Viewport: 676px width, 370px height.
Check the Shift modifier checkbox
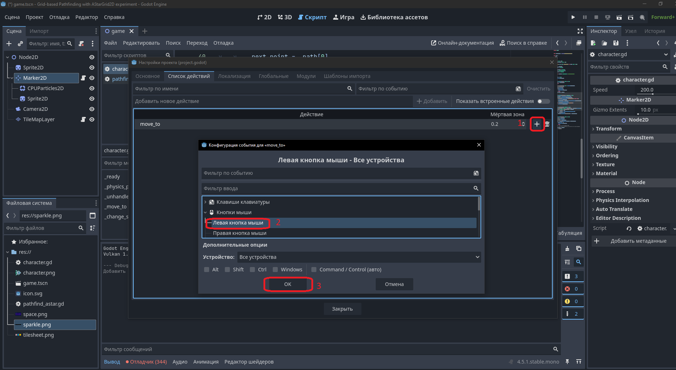227,270
